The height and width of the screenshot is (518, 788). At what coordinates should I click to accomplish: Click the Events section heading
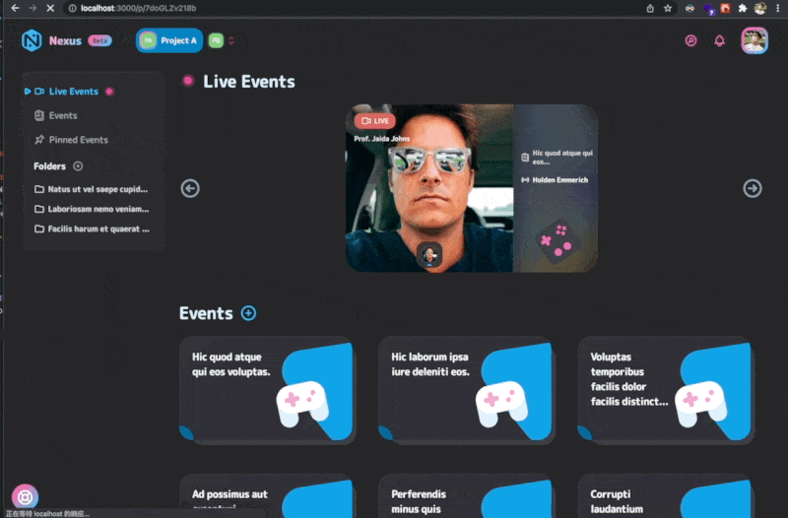(x=206, y=313)
